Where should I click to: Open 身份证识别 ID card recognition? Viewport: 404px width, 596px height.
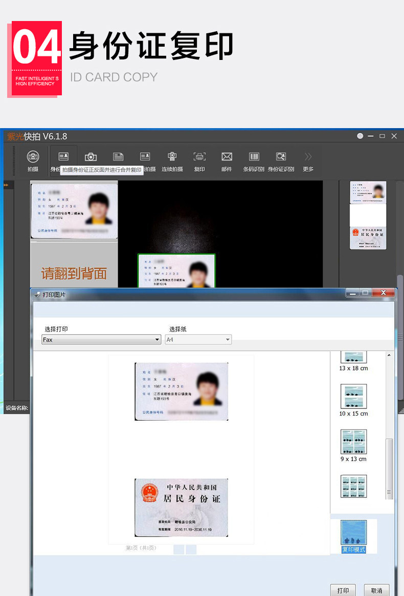pos(281,161)
